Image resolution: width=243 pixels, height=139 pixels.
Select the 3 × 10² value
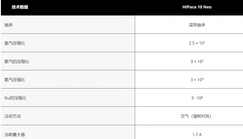(x=197, y=61)
